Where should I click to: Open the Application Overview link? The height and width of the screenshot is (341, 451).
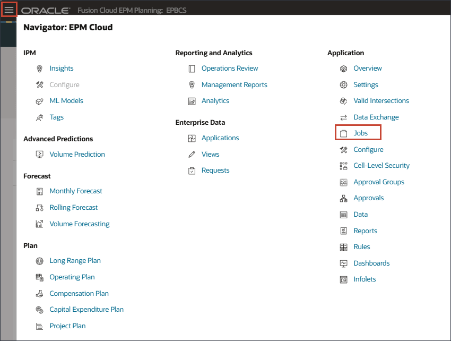tap(368, 69)
